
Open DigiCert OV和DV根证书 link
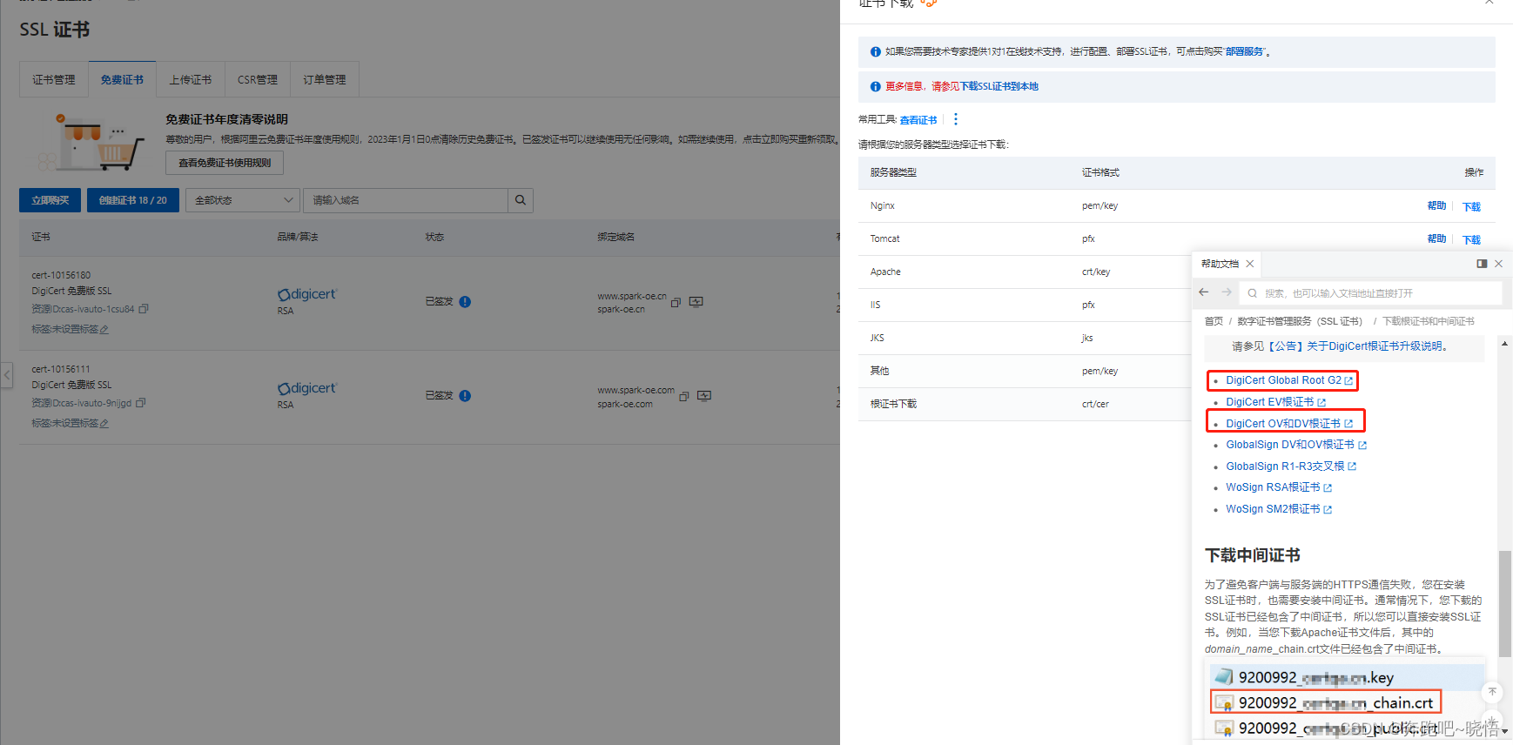click(x=1288, y=424)
